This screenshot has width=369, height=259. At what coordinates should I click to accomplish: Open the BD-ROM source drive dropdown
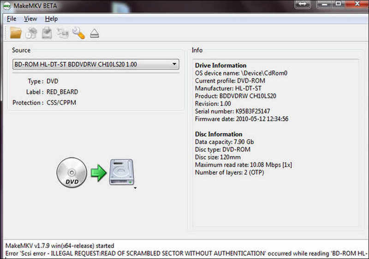pyautogui.click(x=96, y=64)
